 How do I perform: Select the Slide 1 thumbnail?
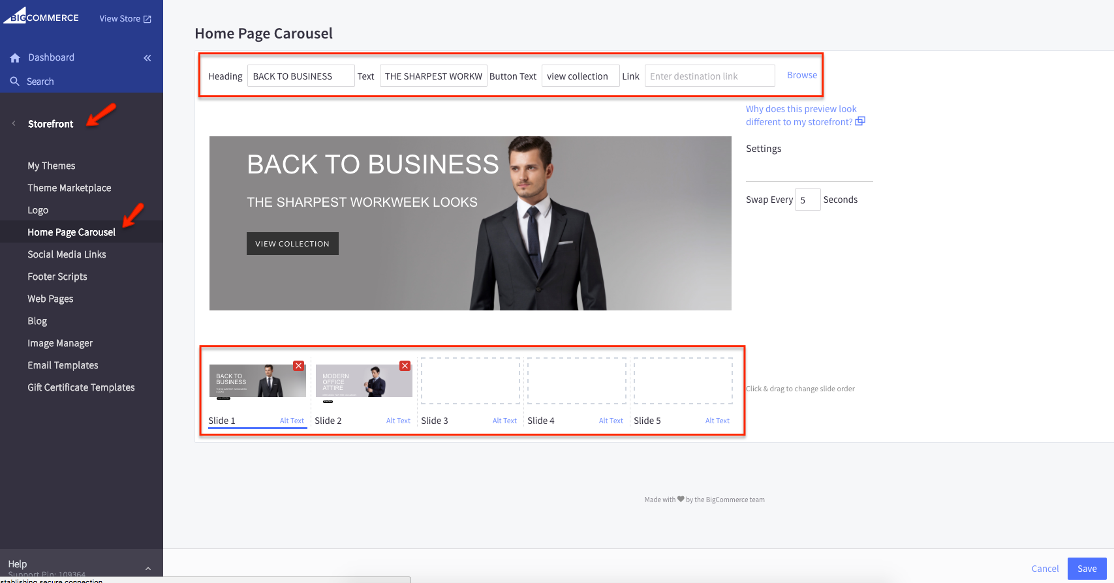[257, 381]
